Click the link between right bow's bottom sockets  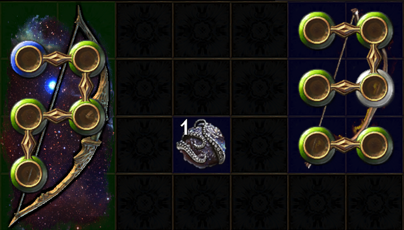[346, 145]
